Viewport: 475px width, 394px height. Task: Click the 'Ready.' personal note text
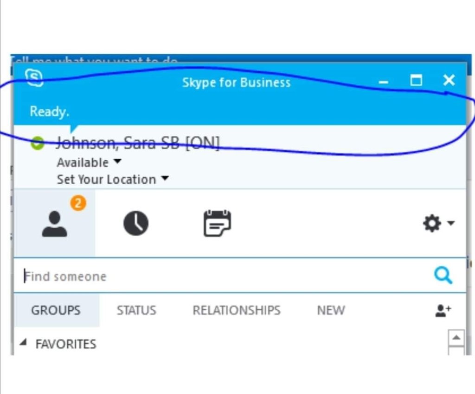click(50, 112)
